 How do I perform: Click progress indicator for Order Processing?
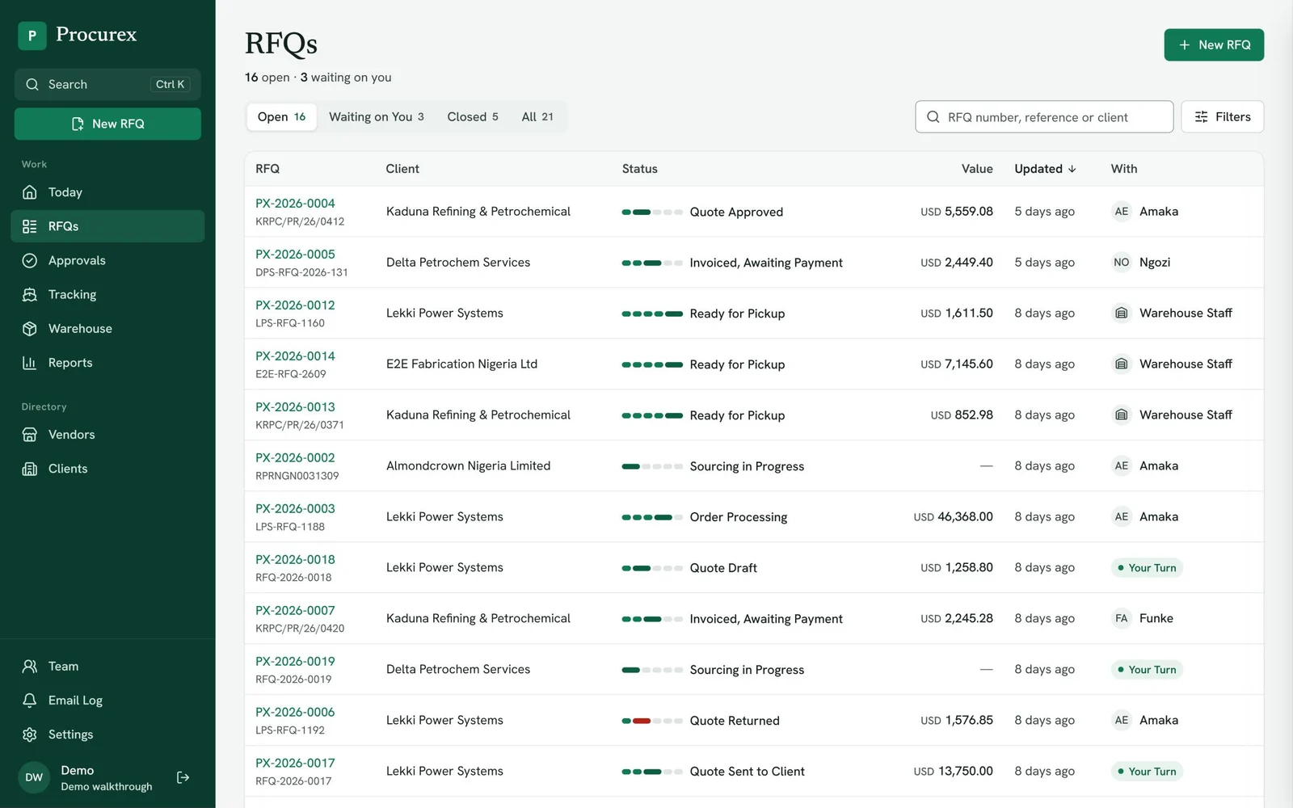tap(652, 517)
